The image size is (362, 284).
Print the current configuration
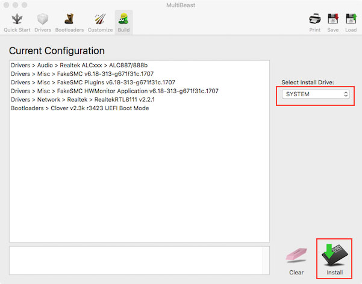click(314, 21)
